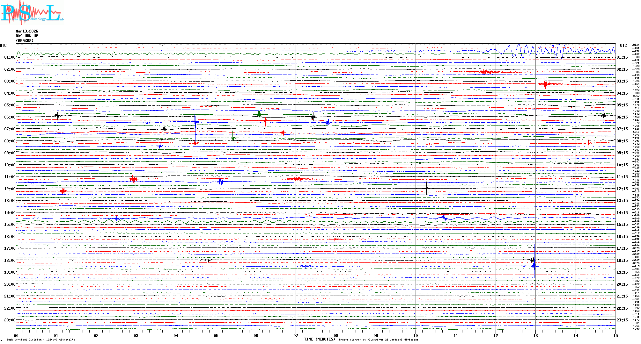This screenshot has height=344, width=641.
Task: Click the PSL seismology lab logo
Action: [x=32, y=13]
